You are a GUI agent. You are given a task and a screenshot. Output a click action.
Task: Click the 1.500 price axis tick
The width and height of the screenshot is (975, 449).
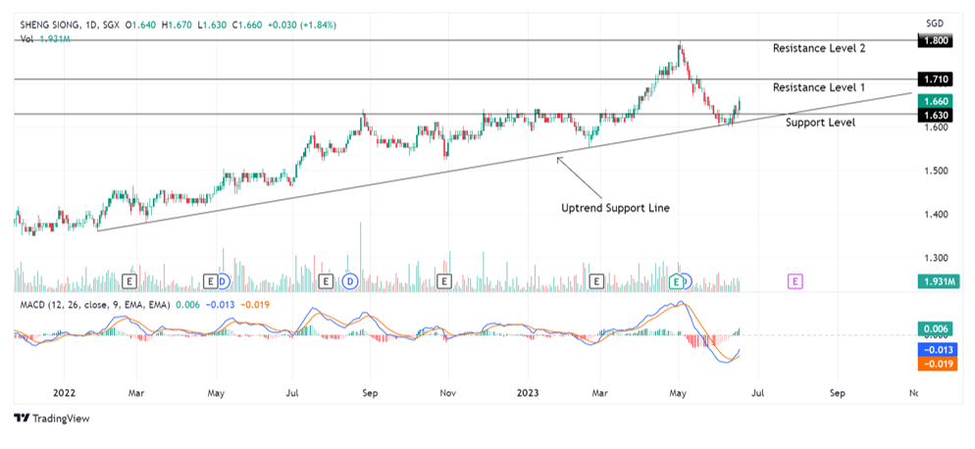935,171
